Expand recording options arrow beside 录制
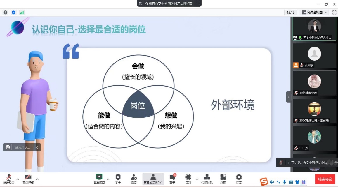This screenshot has width=338, height=187. point(197,179)
